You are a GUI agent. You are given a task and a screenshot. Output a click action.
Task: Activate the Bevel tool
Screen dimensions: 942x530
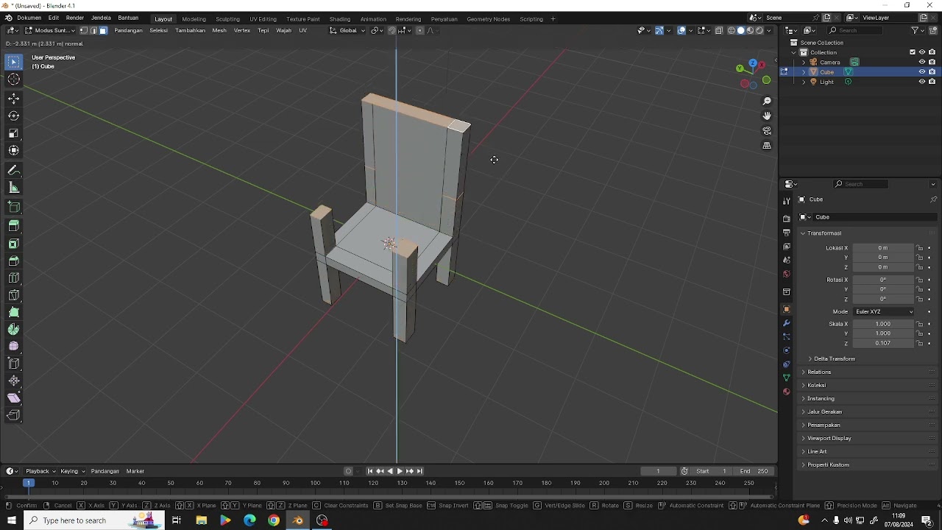point(14,261)
